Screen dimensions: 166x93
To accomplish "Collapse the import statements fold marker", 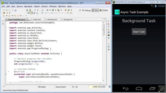I will coord(9,28).
